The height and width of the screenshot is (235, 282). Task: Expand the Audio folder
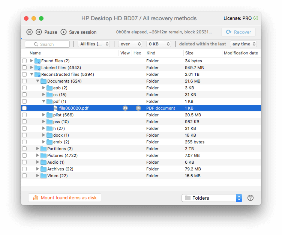point(37,162)
